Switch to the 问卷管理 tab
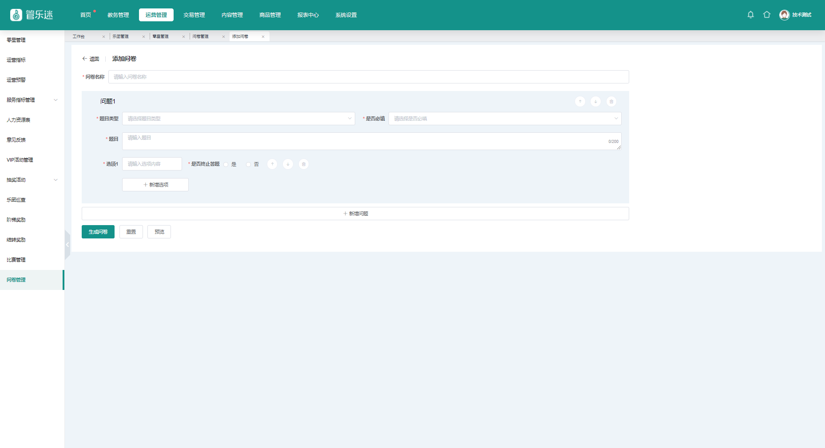The image size is (825, 448). (x=201, y=36)
